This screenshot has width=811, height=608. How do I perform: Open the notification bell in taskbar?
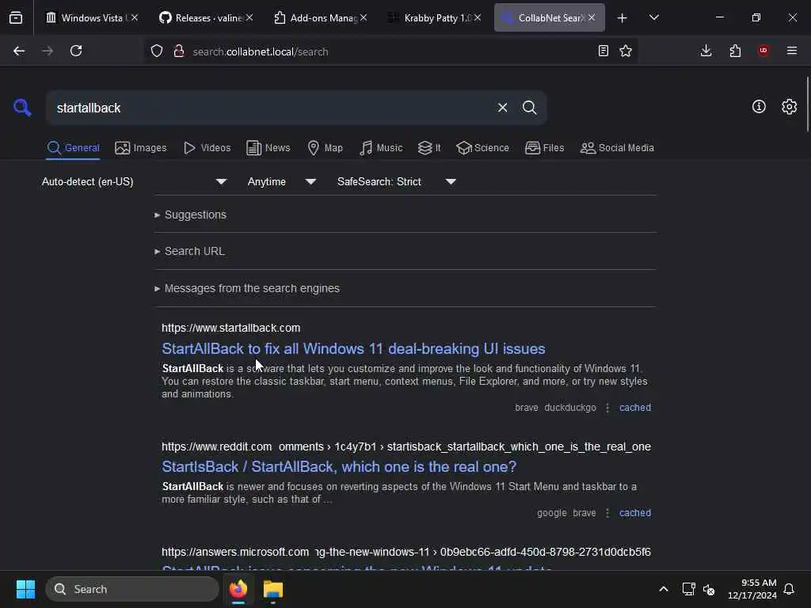(x=790, y=589)
